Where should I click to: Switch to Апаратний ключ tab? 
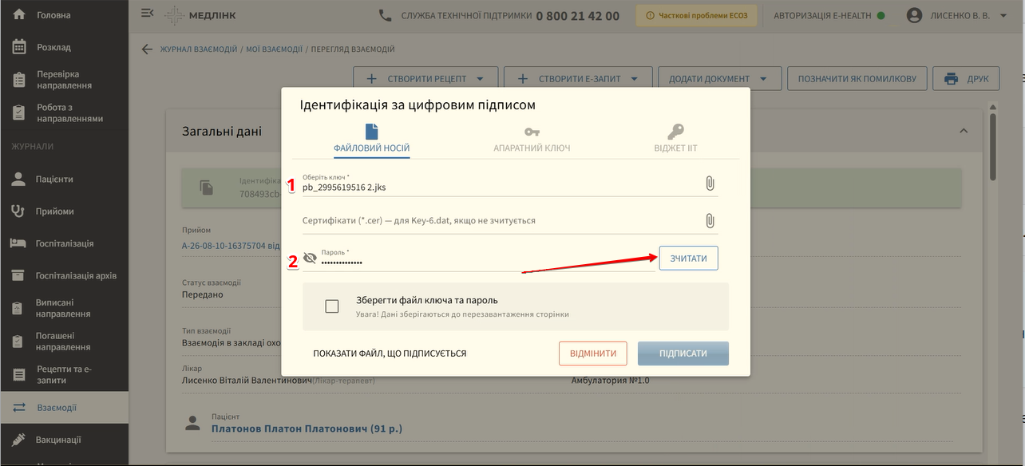(x=532, y=140)
